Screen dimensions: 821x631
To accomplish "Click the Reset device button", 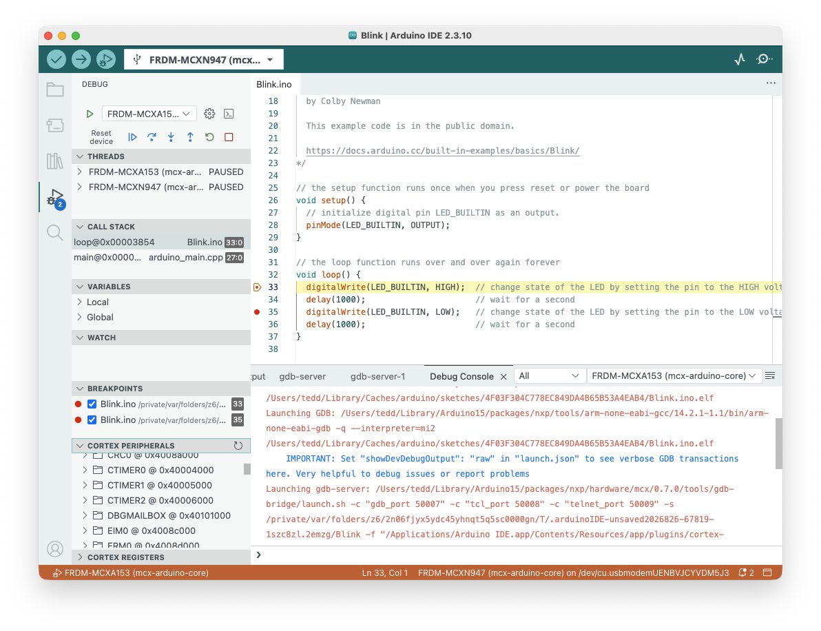I will pyautogui.click(x=101, y=137).
